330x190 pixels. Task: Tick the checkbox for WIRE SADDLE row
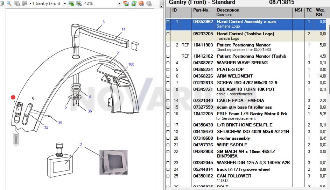tap(168, 145)
